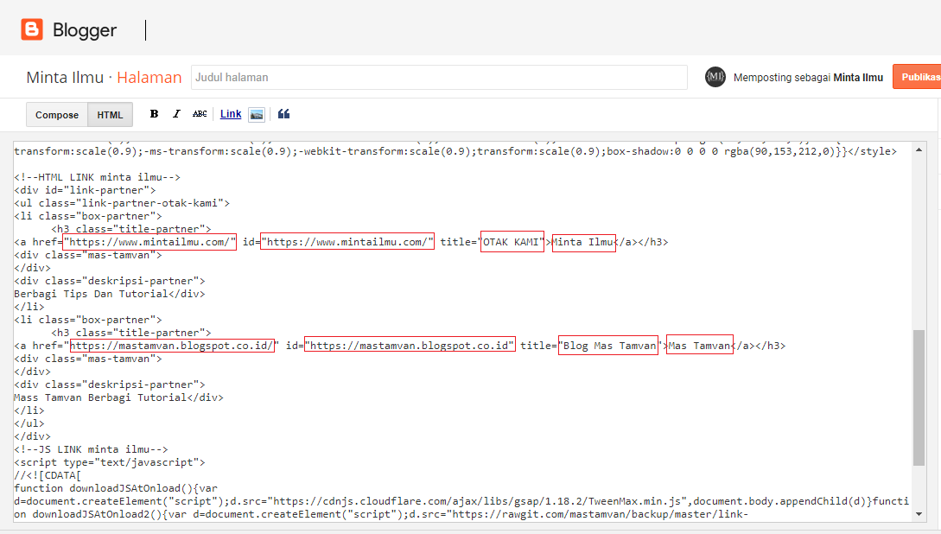Viewport: 941px width, 534px height.
Task: Switch to HTML editor mode
Action: pyautogui.click(x=110, y=115)
